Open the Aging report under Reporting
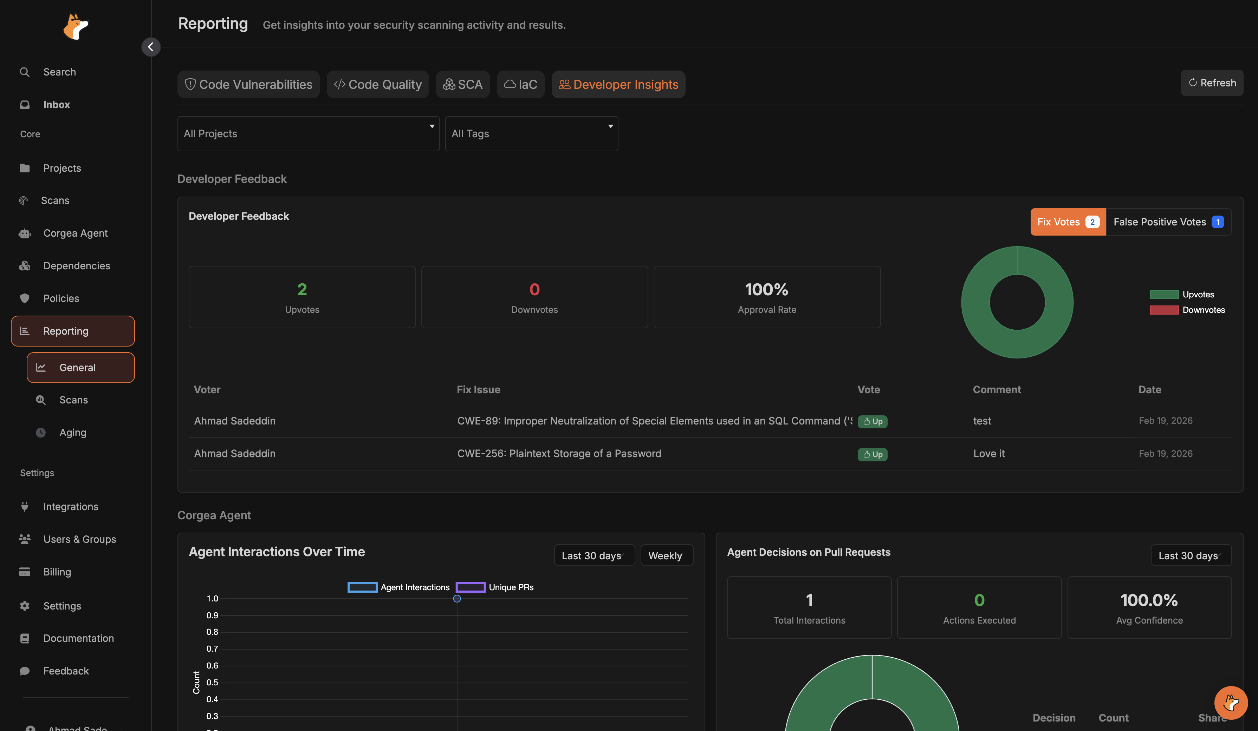The width and height of the screenshot is (1258, 731). click(73, 432)
